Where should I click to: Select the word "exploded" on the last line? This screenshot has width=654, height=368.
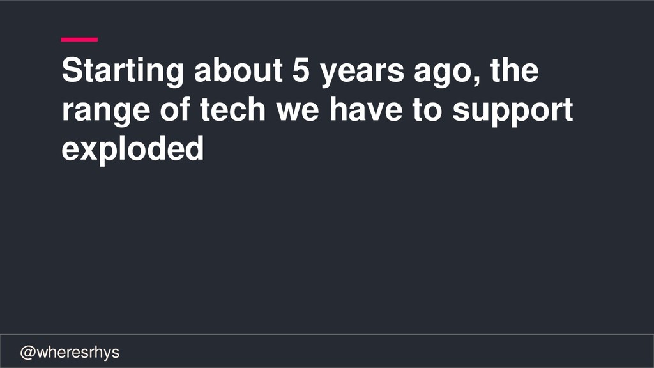point(133,150)
